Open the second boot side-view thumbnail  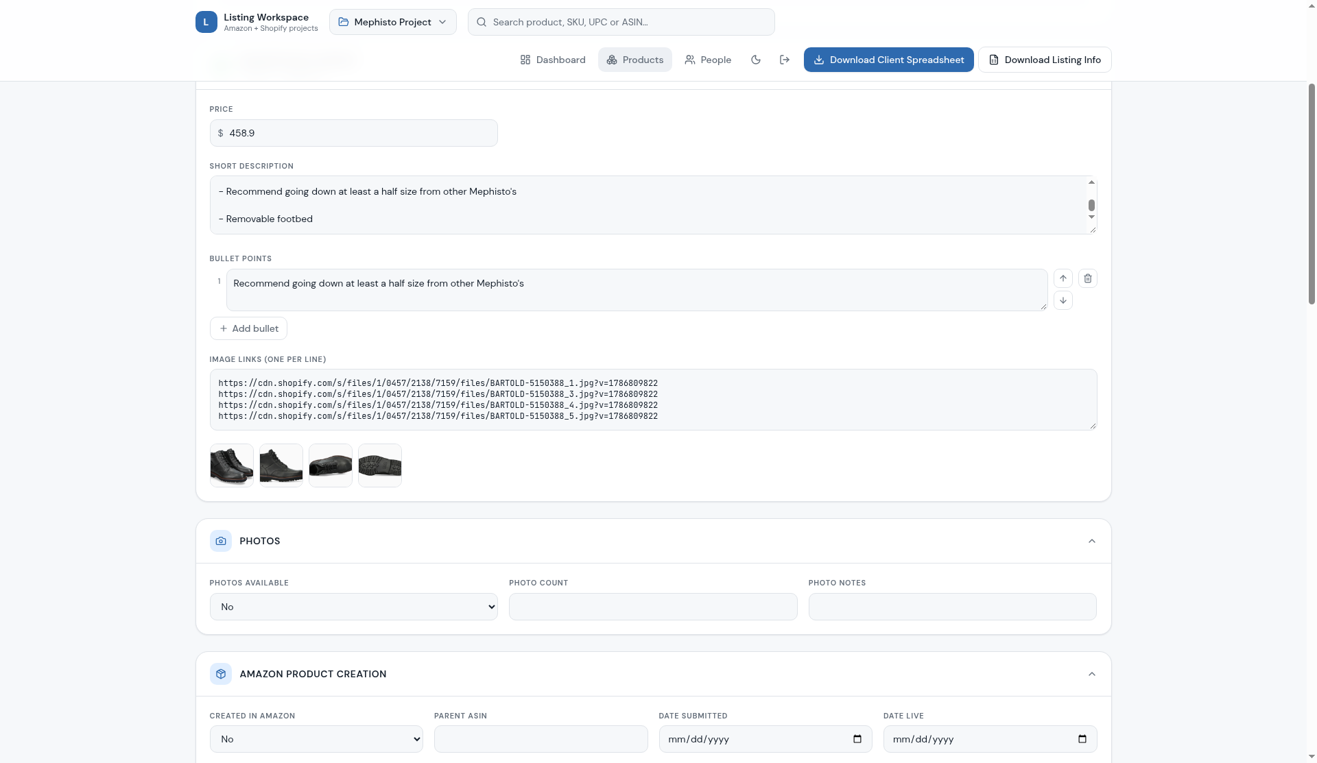(281, 465)
